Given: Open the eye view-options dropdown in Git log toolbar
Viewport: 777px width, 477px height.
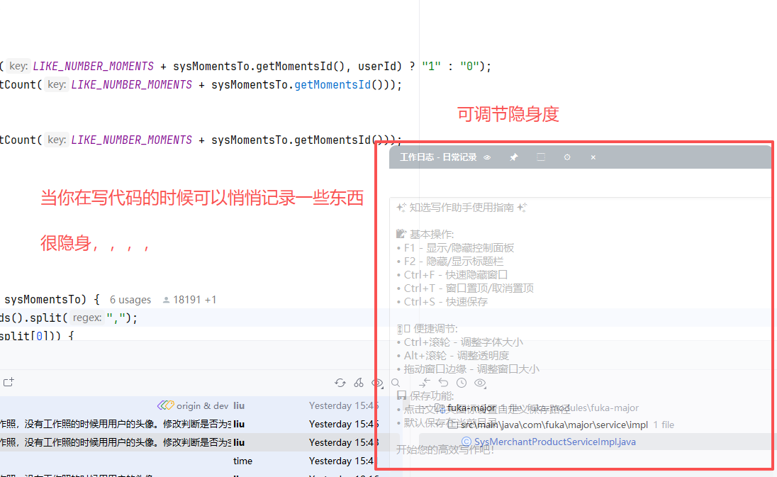Looking at the screenshot, I should pyautogui.click(x=378, y=383).
